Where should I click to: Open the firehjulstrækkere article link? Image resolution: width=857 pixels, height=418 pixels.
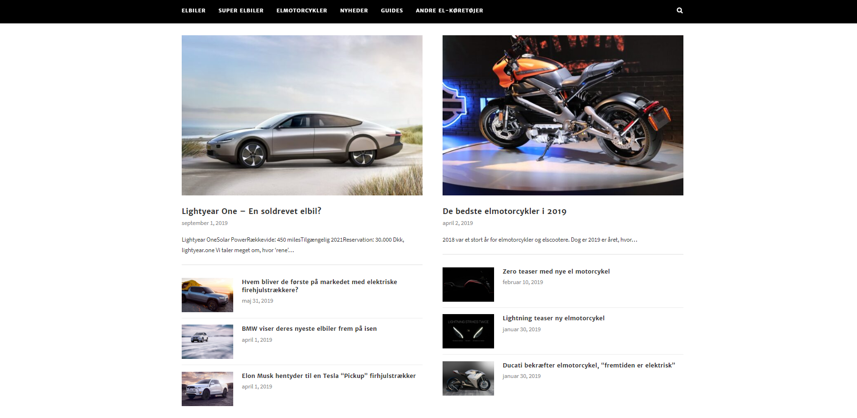(x=319, y=285)
